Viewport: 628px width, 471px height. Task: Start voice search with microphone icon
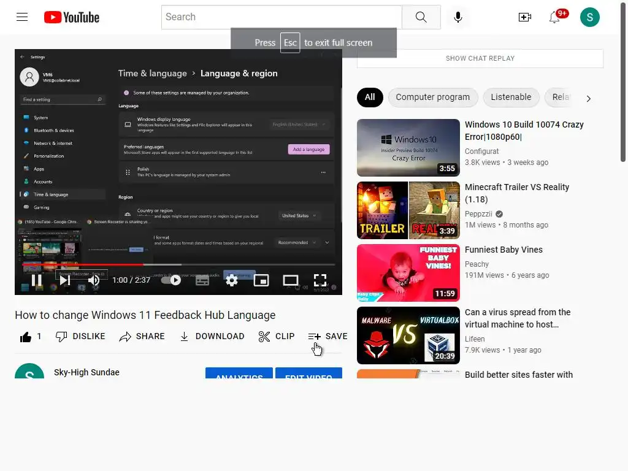tap(458, 17)
